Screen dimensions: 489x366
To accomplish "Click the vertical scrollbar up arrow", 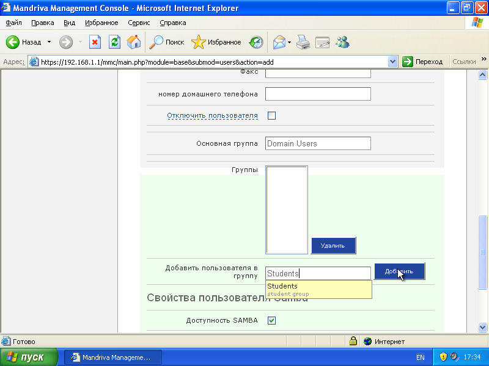I will point(482,74).
